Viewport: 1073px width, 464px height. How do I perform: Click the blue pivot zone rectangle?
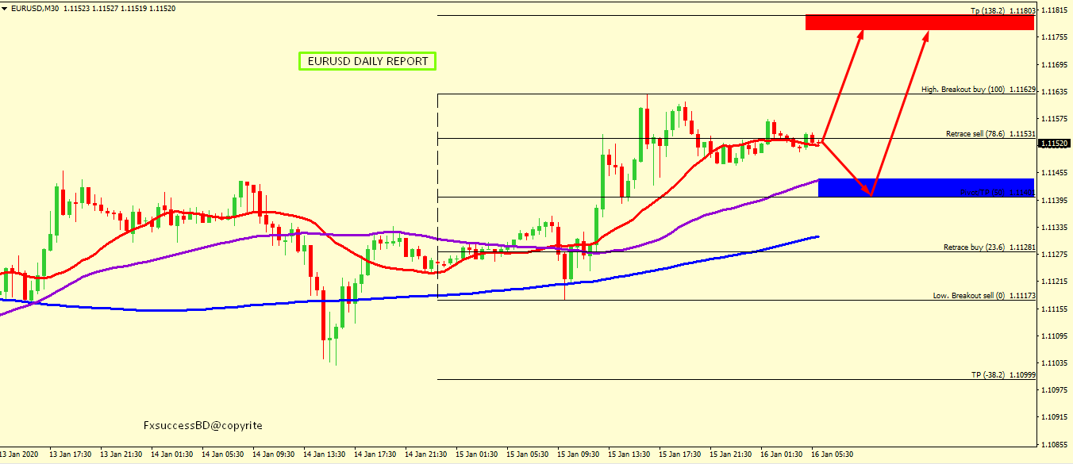point(925,187)
